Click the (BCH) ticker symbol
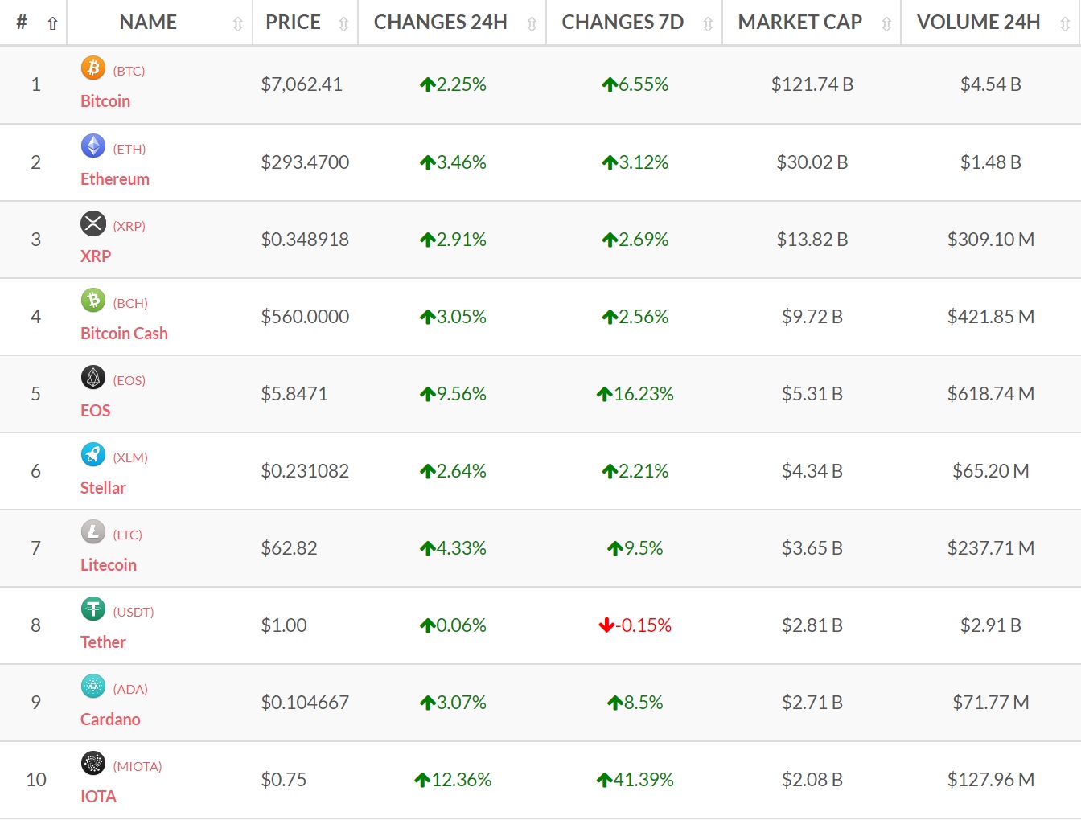 tap(130, 303)
